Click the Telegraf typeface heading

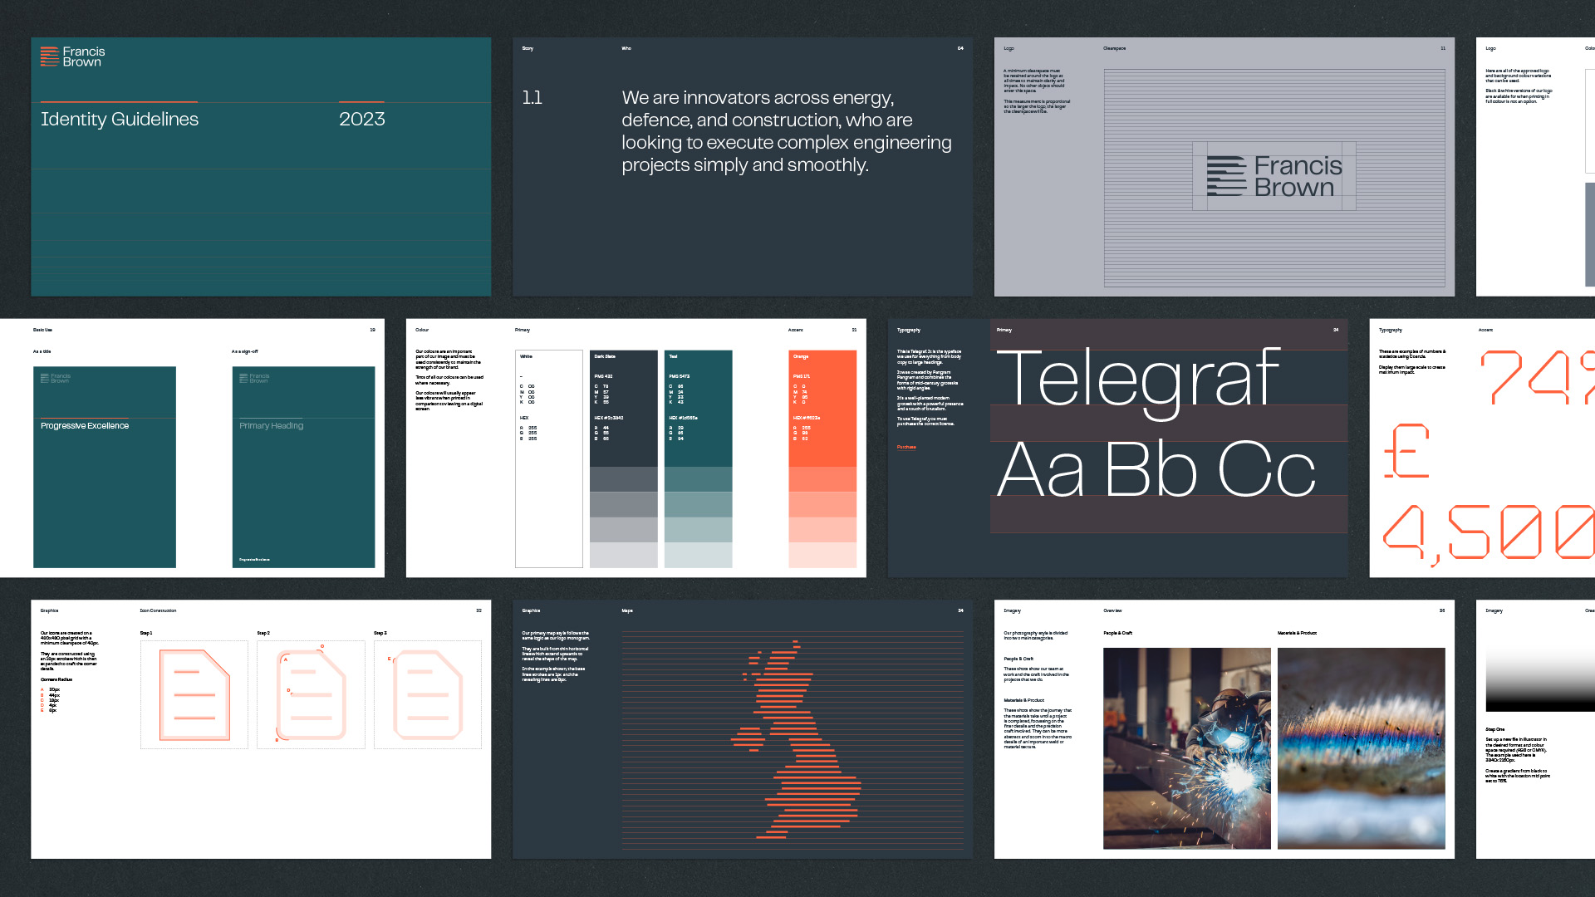click(1138, 378)
